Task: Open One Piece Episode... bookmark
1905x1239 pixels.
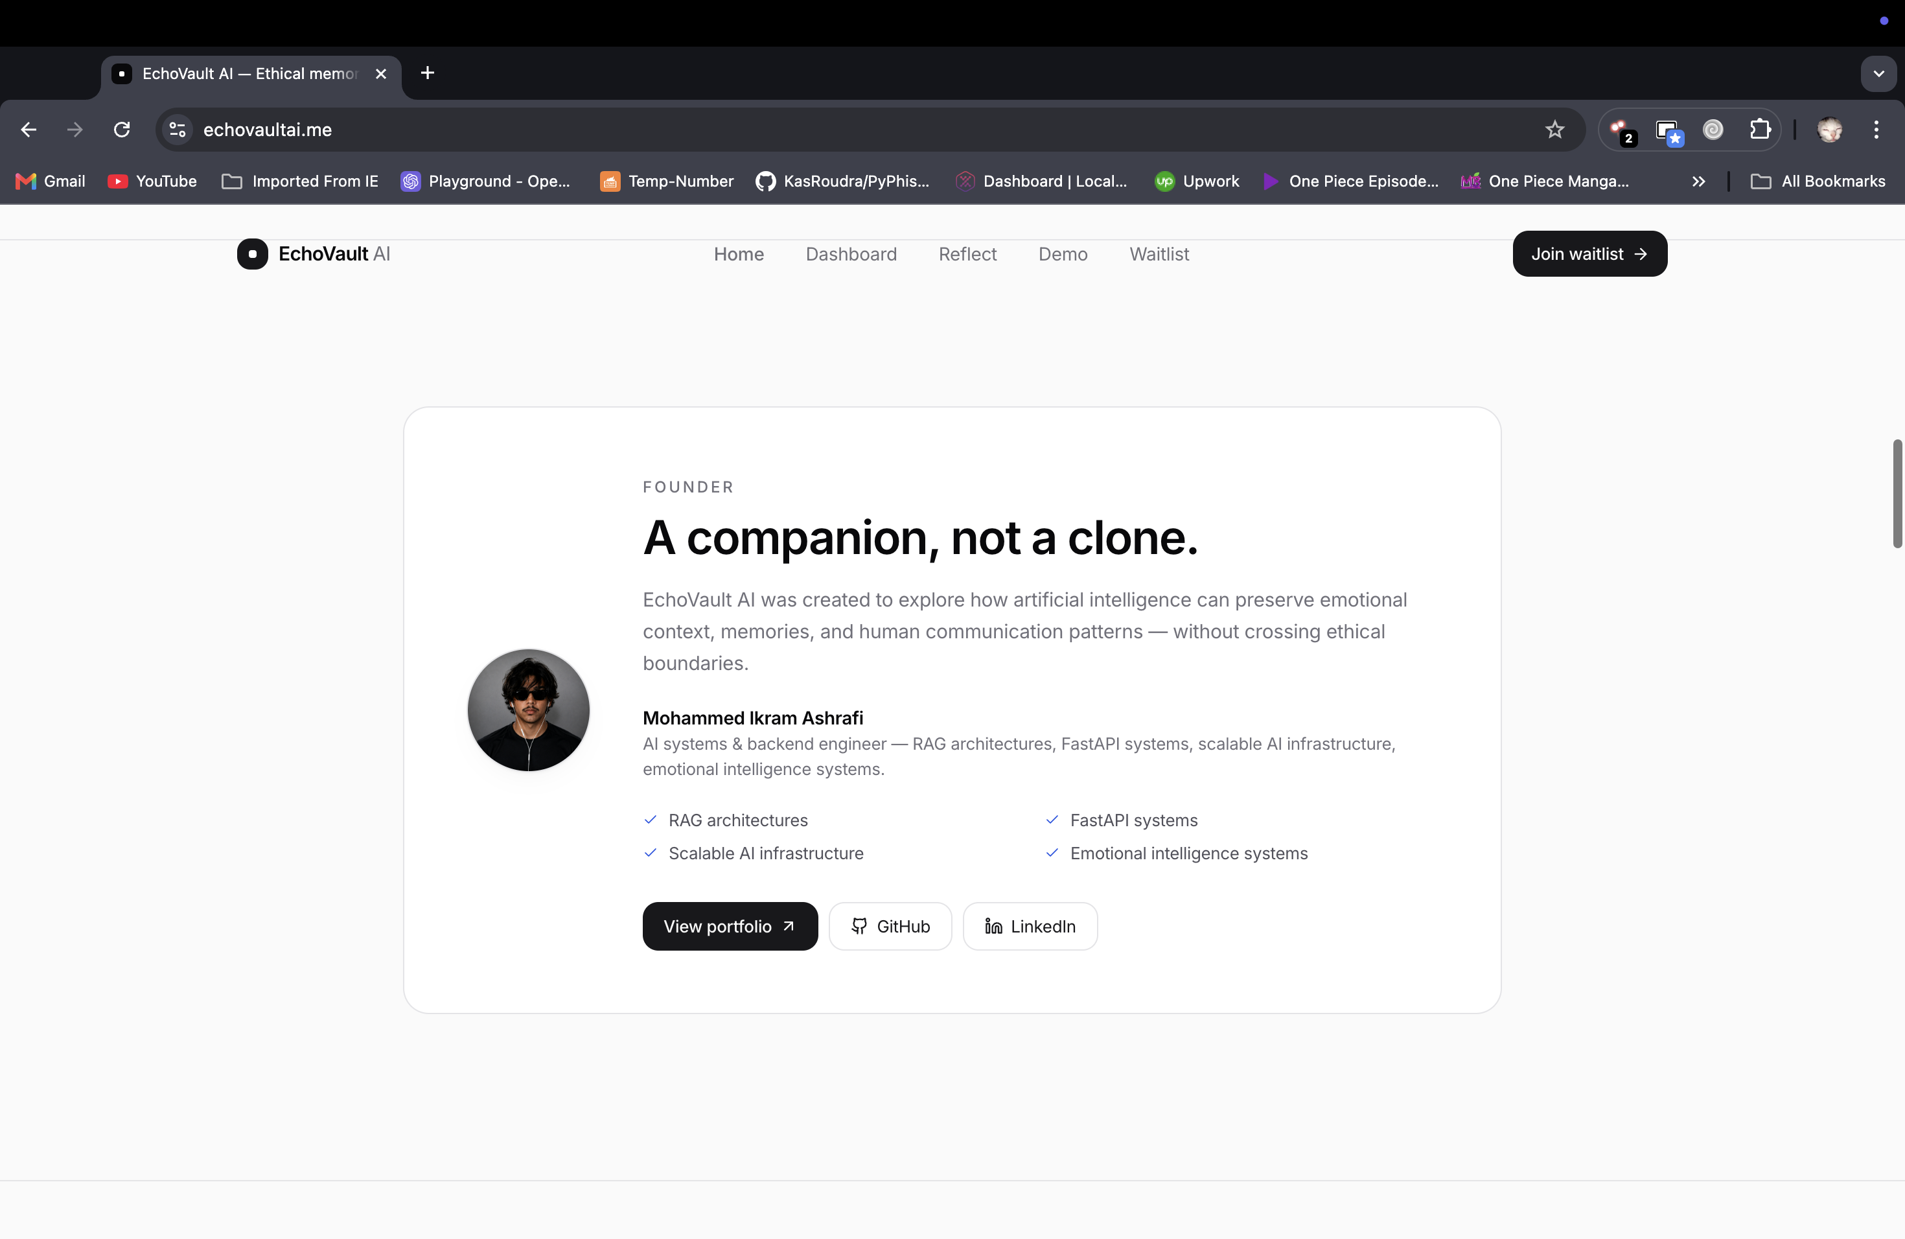Action: (x=1350, y=181)
